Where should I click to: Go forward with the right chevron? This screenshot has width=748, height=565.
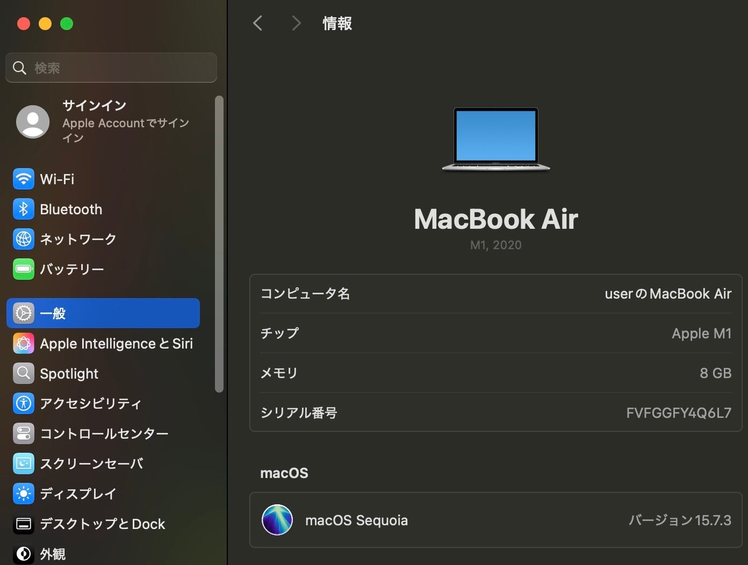296,23
